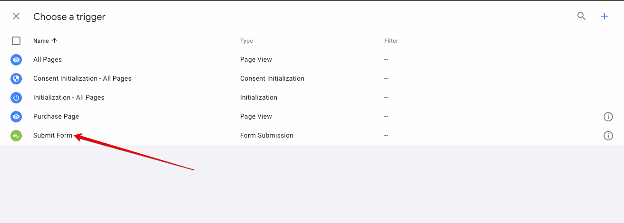Click Page View type in All Pages row
The width and height of the screenshot is (624, 223).
pyautogui.click(x=256, y=59)
